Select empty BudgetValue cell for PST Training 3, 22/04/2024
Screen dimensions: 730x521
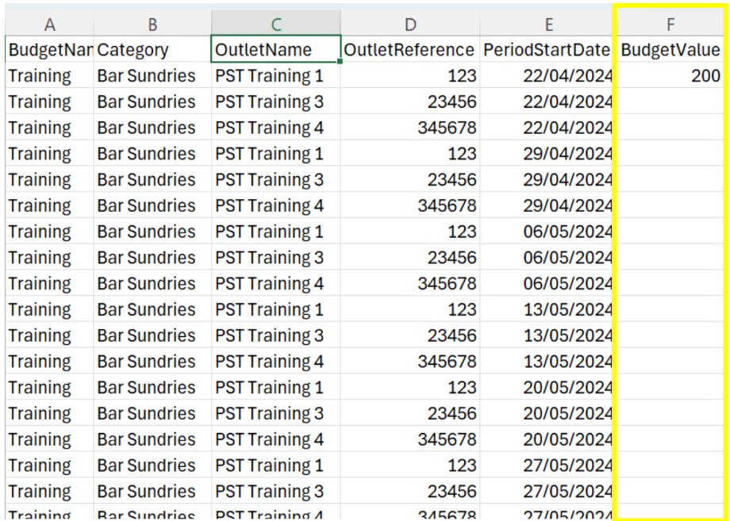(x=670, y=102)
